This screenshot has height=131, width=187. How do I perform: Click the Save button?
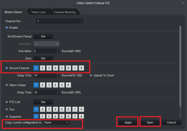click(x=150, y=123)
